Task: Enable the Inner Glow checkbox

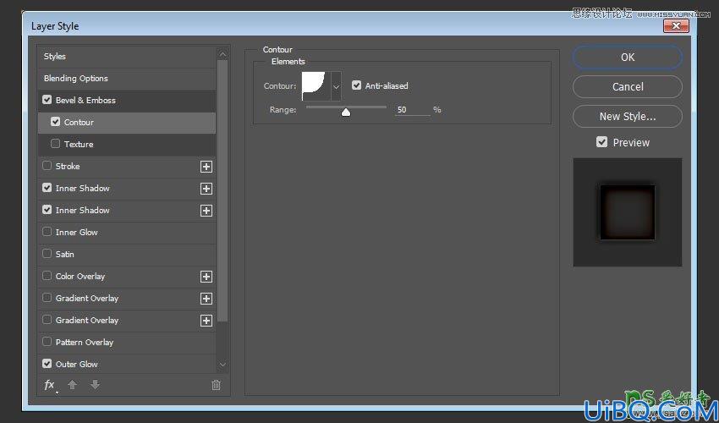Action: pos(47,232)
